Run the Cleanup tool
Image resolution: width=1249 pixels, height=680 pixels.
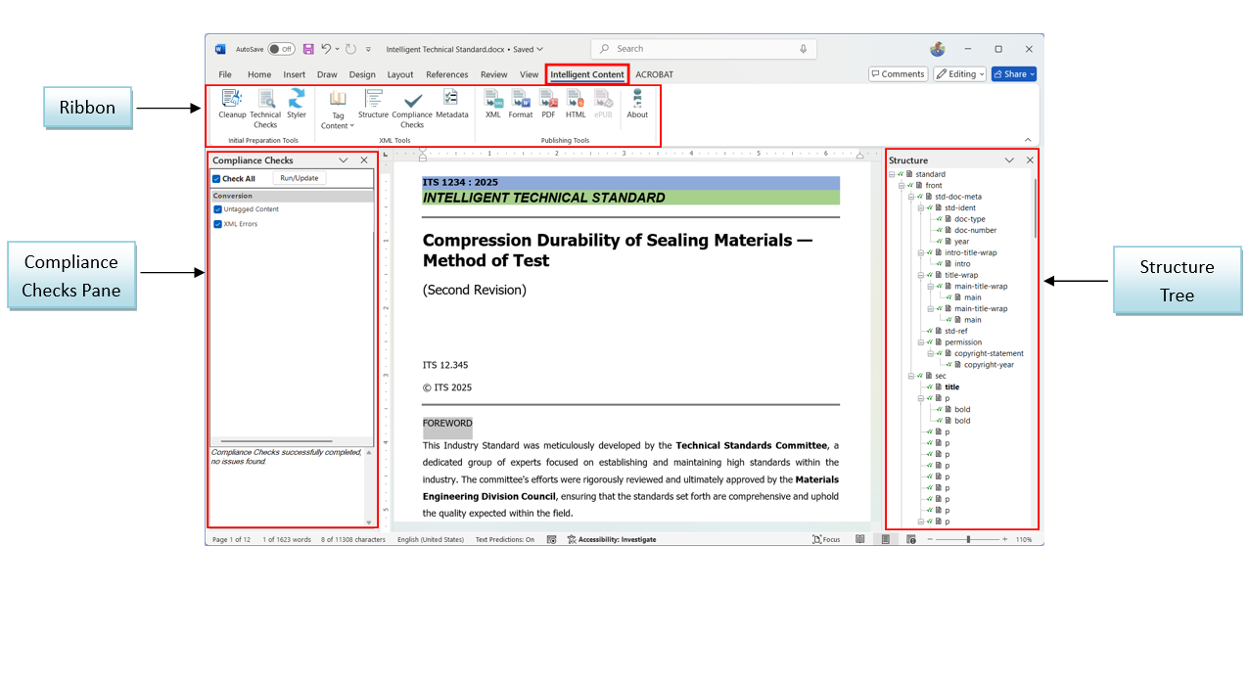click(x=232, y=105)
